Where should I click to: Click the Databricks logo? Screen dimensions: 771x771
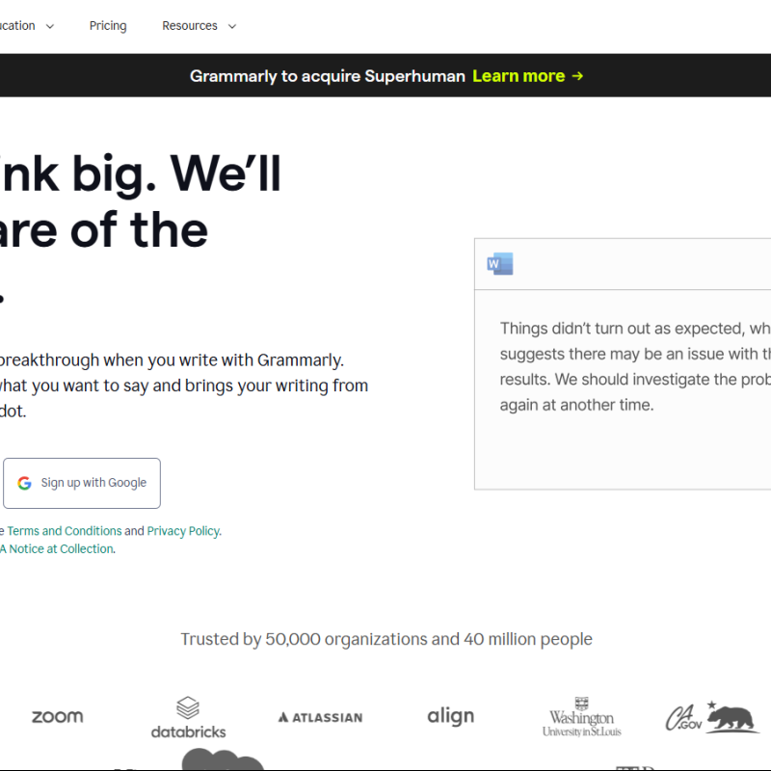coord(188,718)
